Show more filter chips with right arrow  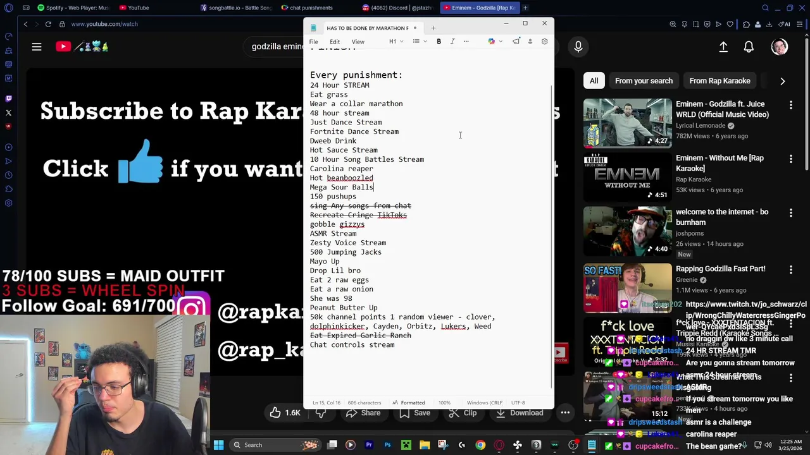782,81
